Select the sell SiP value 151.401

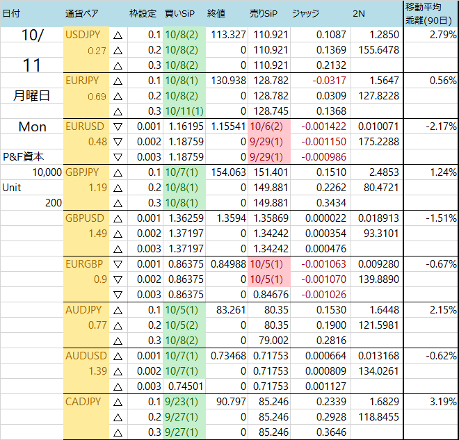click(271, 172)
